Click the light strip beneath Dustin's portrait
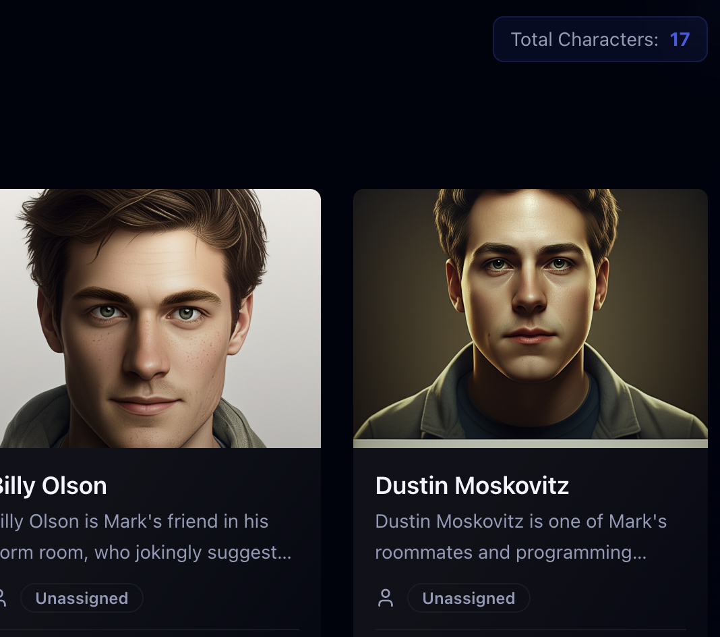The width and height of the screenshot is (720, 637). [531, 443]
